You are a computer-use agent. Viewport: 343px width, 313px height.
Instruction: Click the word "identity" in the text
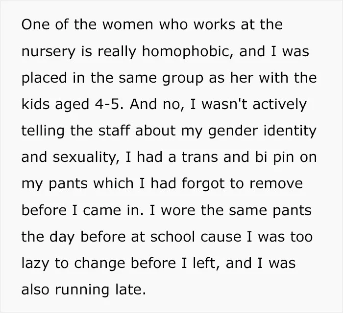coord(290,132)
